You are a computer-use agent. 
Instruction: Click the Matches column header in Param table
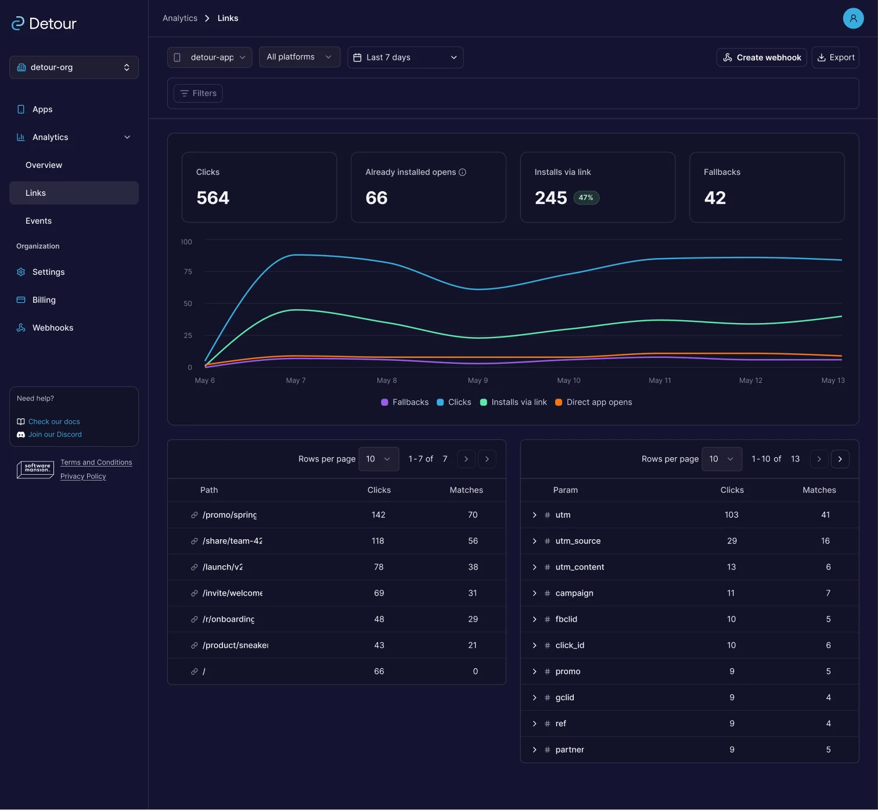pos(819,490)
